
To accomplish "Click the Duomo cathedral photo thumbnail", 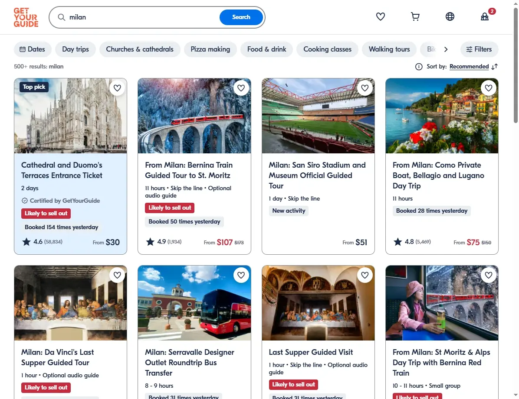I will point(70,116).
